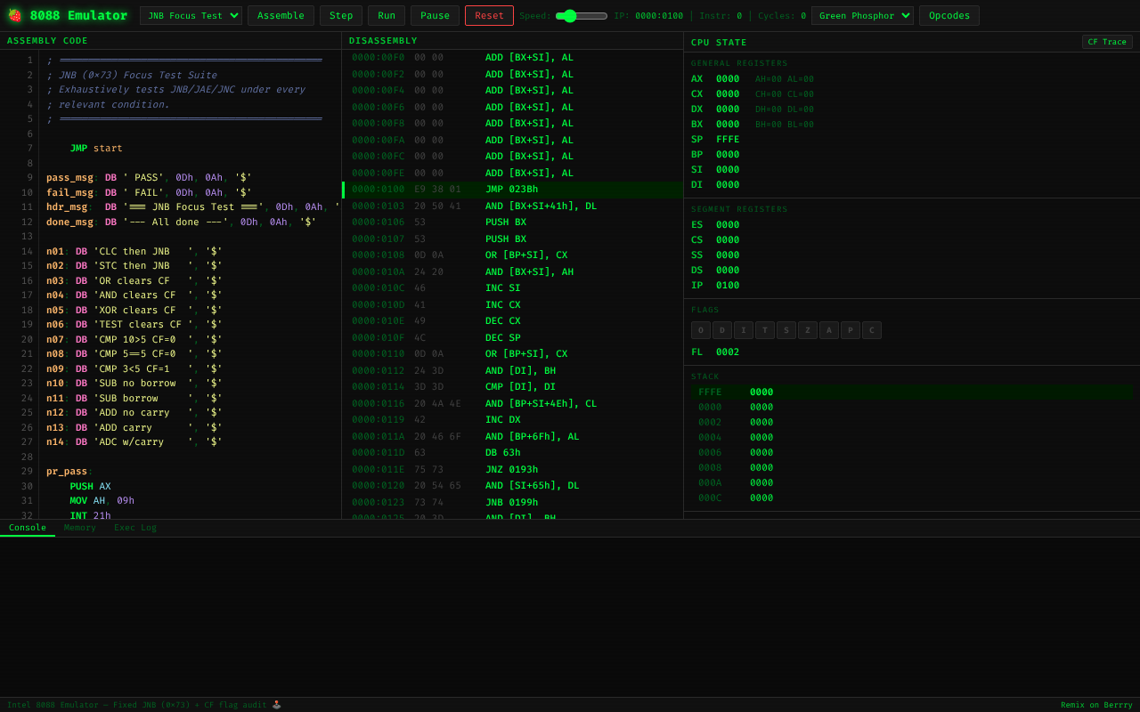Toggle the C carry flag

pos(872,330)
